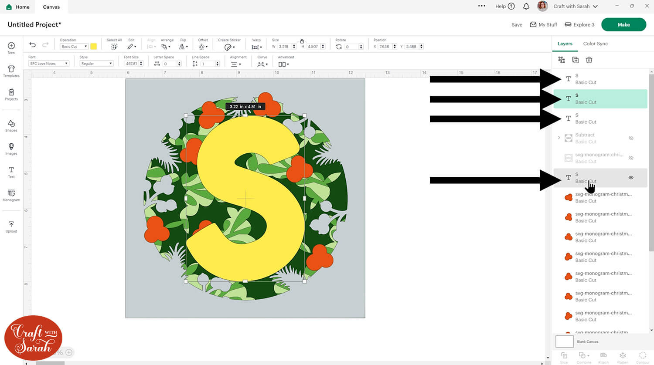
Task: Click Save in the header
Action: (x=517, y=25)
